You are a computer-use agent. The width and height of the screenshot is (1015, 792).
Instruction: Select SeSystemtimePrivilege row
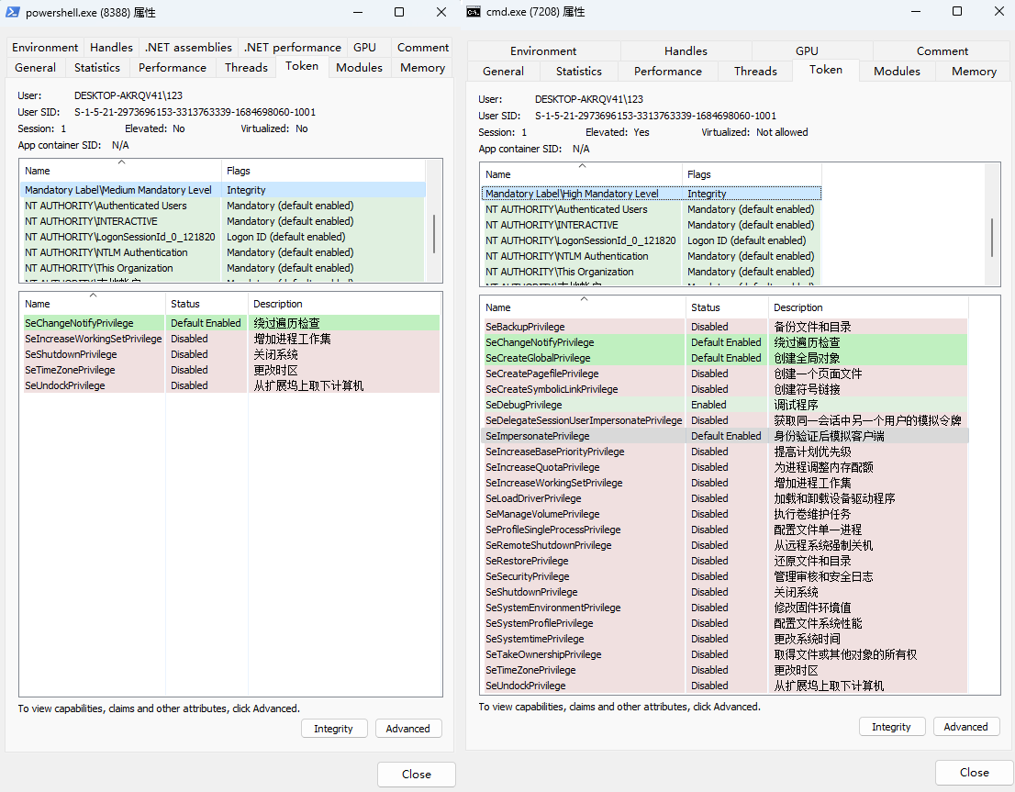pos(726,639)
